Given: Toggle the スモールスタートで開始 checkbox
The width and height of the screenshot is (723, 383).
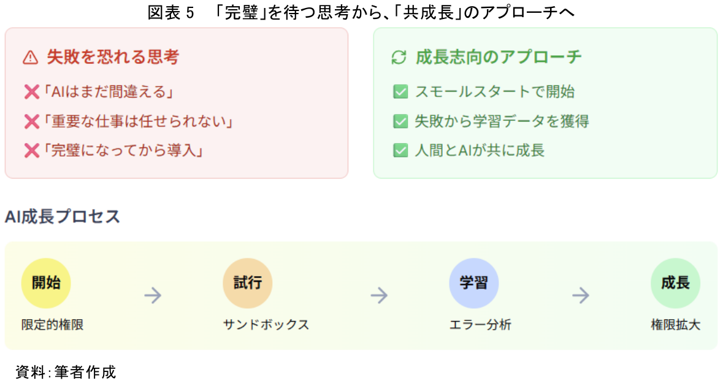Looking at the screenshot, I should tap(400, 92).
